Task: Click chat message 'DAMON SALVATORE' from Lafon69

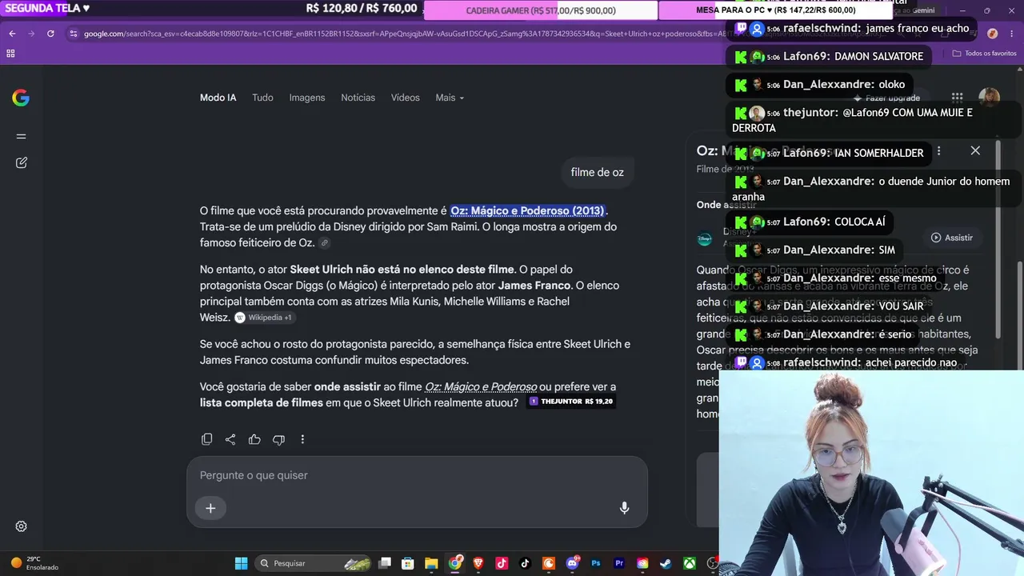Action: 878,57
